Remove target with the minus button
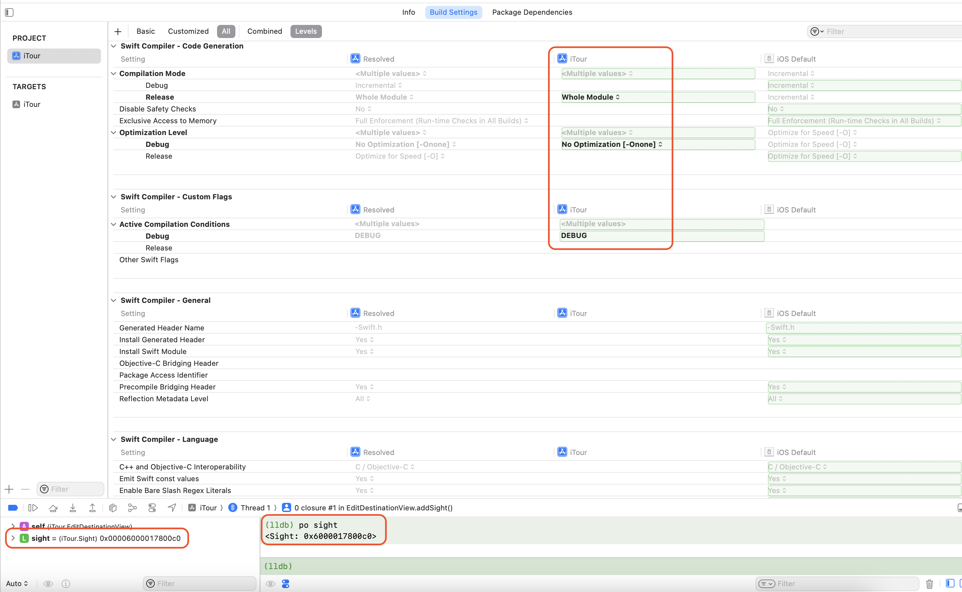The height and width of the screenshot is (592, 962). [26, 489]
